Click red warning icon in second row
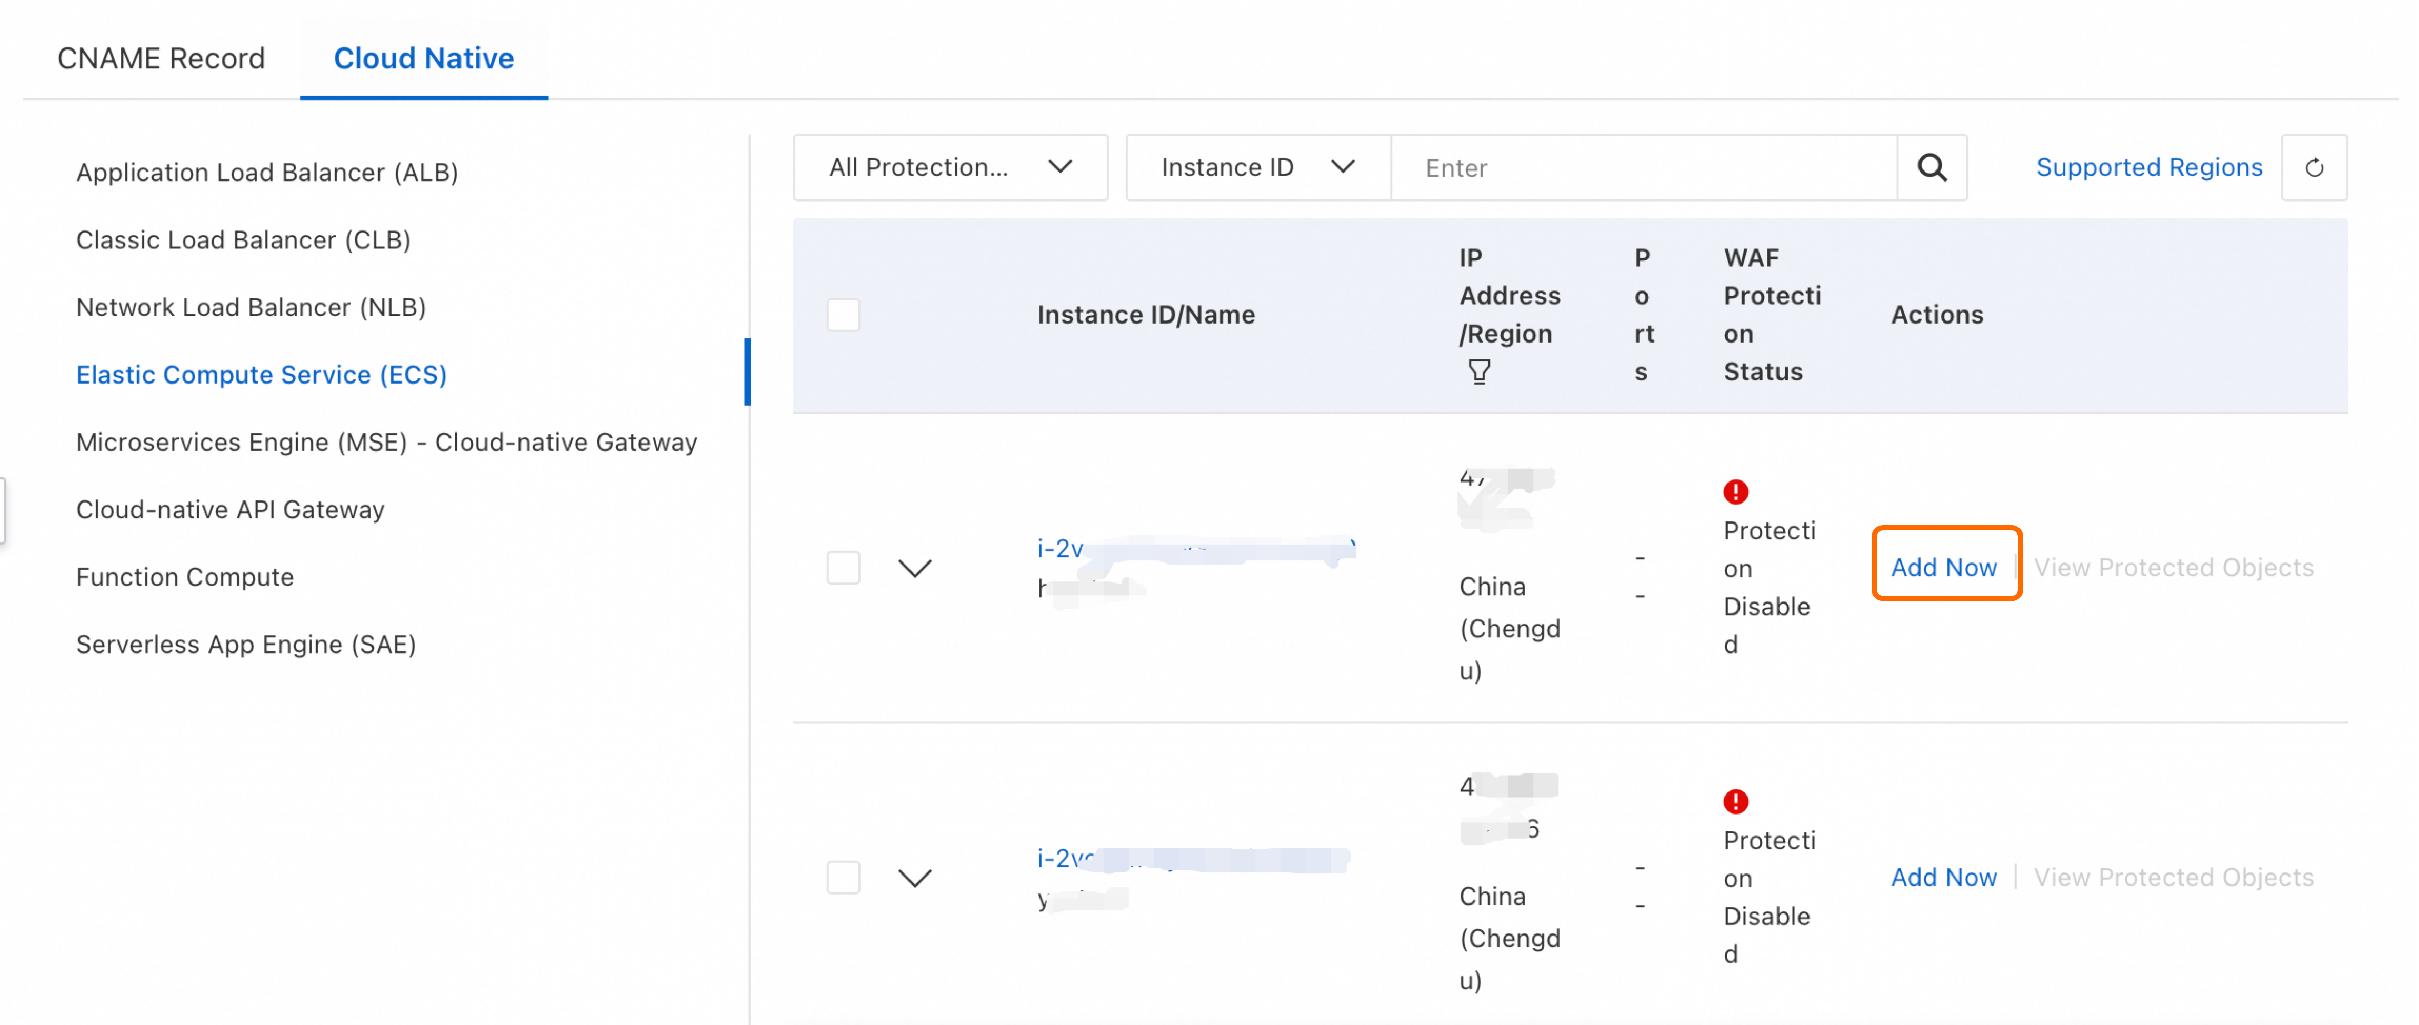Image resolution: width=2419 pixels, height=1025 pixels. (1735, 801)
